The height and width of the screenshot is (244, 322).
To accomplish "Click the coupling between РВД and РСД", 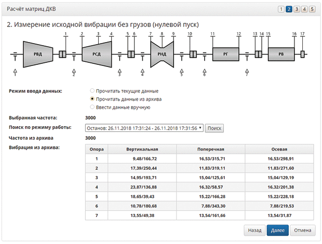I will point(62,54).
